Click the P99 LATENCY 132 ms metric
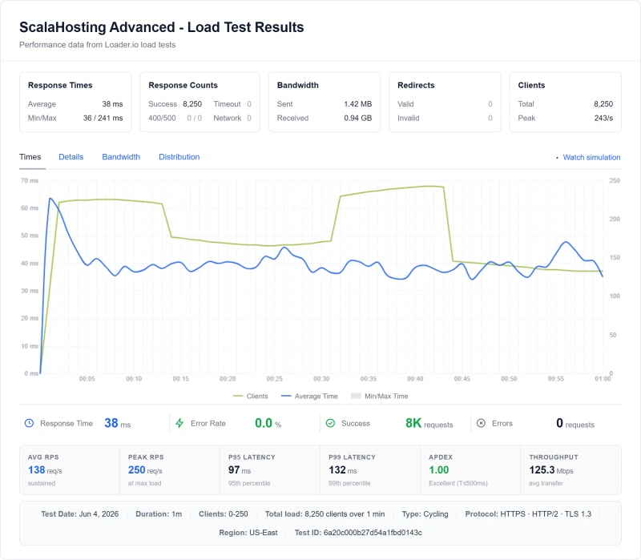Viewport: 641px width, 560px height. coord(343,470)
